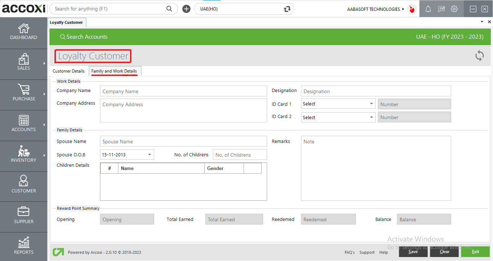Switch to the Customer Details tab
Viewport: 493px width, 261px height.
(68, 71)
